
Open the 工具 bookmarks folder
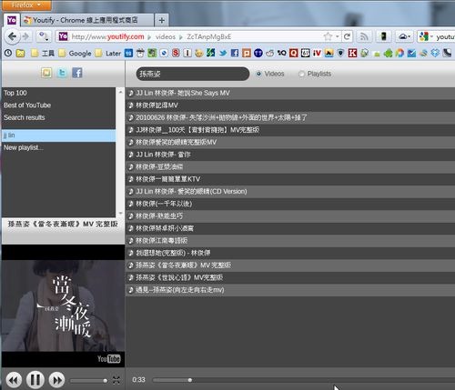tap(43, 54)
